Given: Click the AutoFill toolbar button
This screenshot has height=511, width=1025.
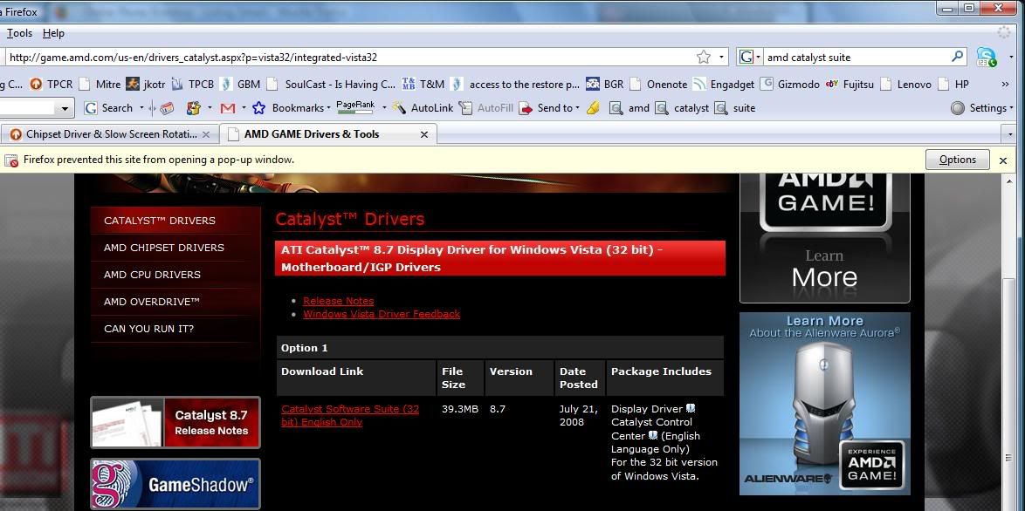Looking at the screenshot, I should coord(485,108).
